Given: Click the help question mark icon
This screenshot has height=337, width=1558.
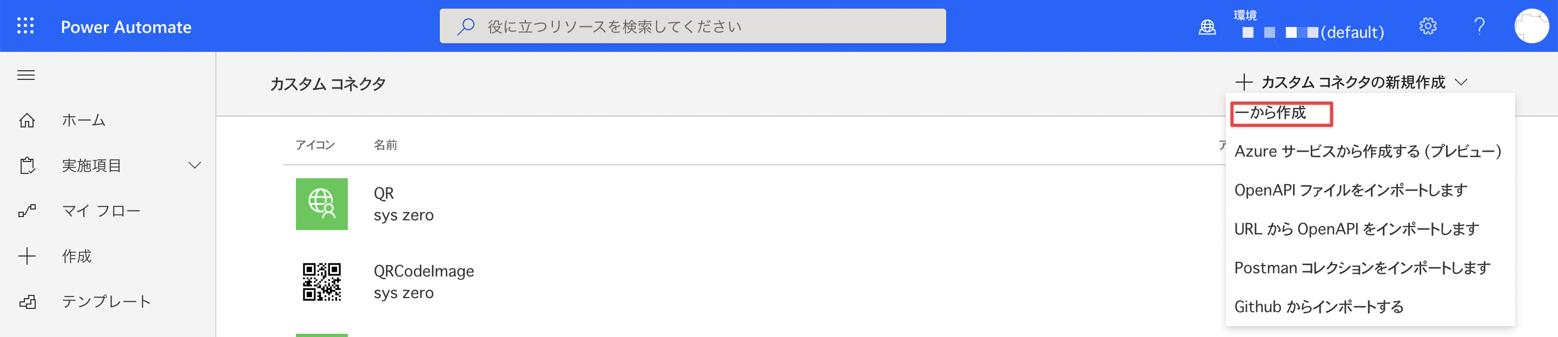Looking at the screenshot, I should point(1480,26).
